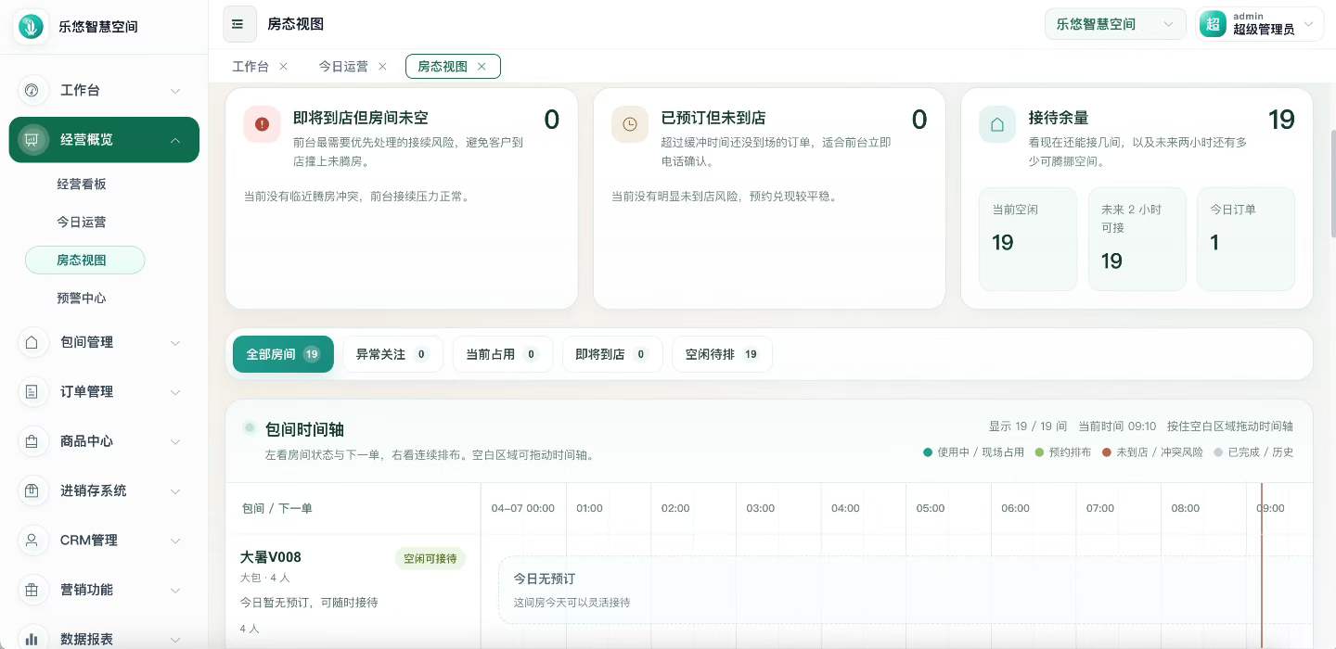The image size is (1336, 649).
Task: Switch to the 今日运营 tab
Action: (343, 67)
